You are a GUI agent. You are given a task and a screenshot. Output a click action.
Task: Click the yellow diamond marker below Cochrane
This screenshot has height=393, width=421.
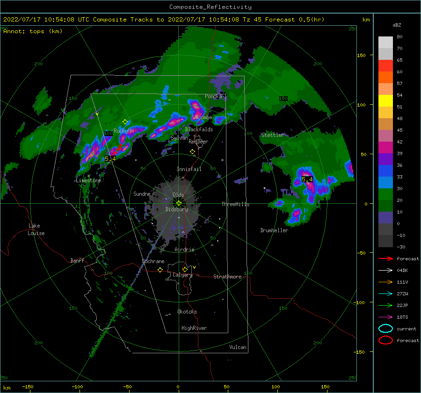(x=160, y=270)
